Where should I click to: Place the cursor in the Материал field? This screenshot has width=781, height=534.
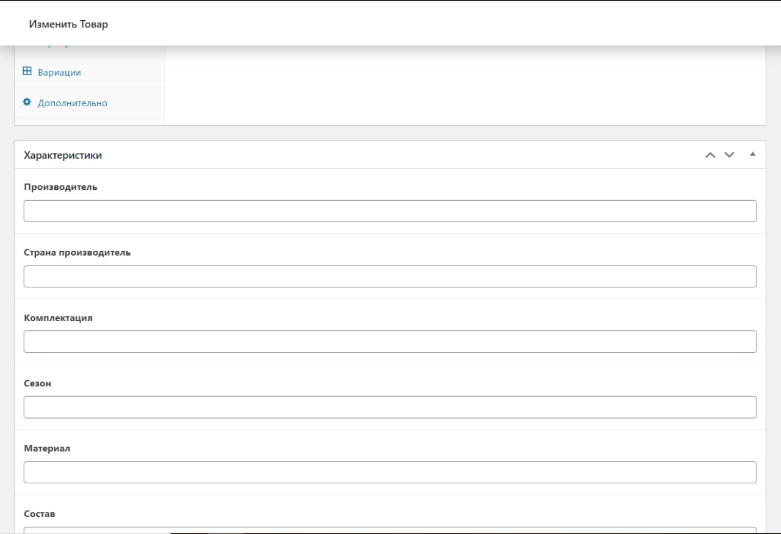390,472
